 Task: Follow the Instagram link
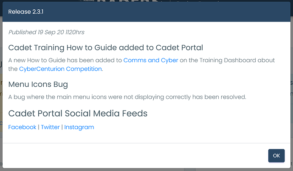pos(79,127)
